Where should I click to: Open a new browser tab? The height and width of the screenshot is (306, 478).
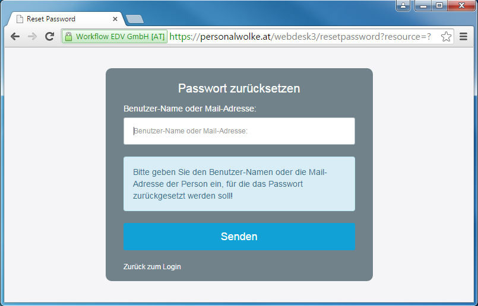(134, 19)
